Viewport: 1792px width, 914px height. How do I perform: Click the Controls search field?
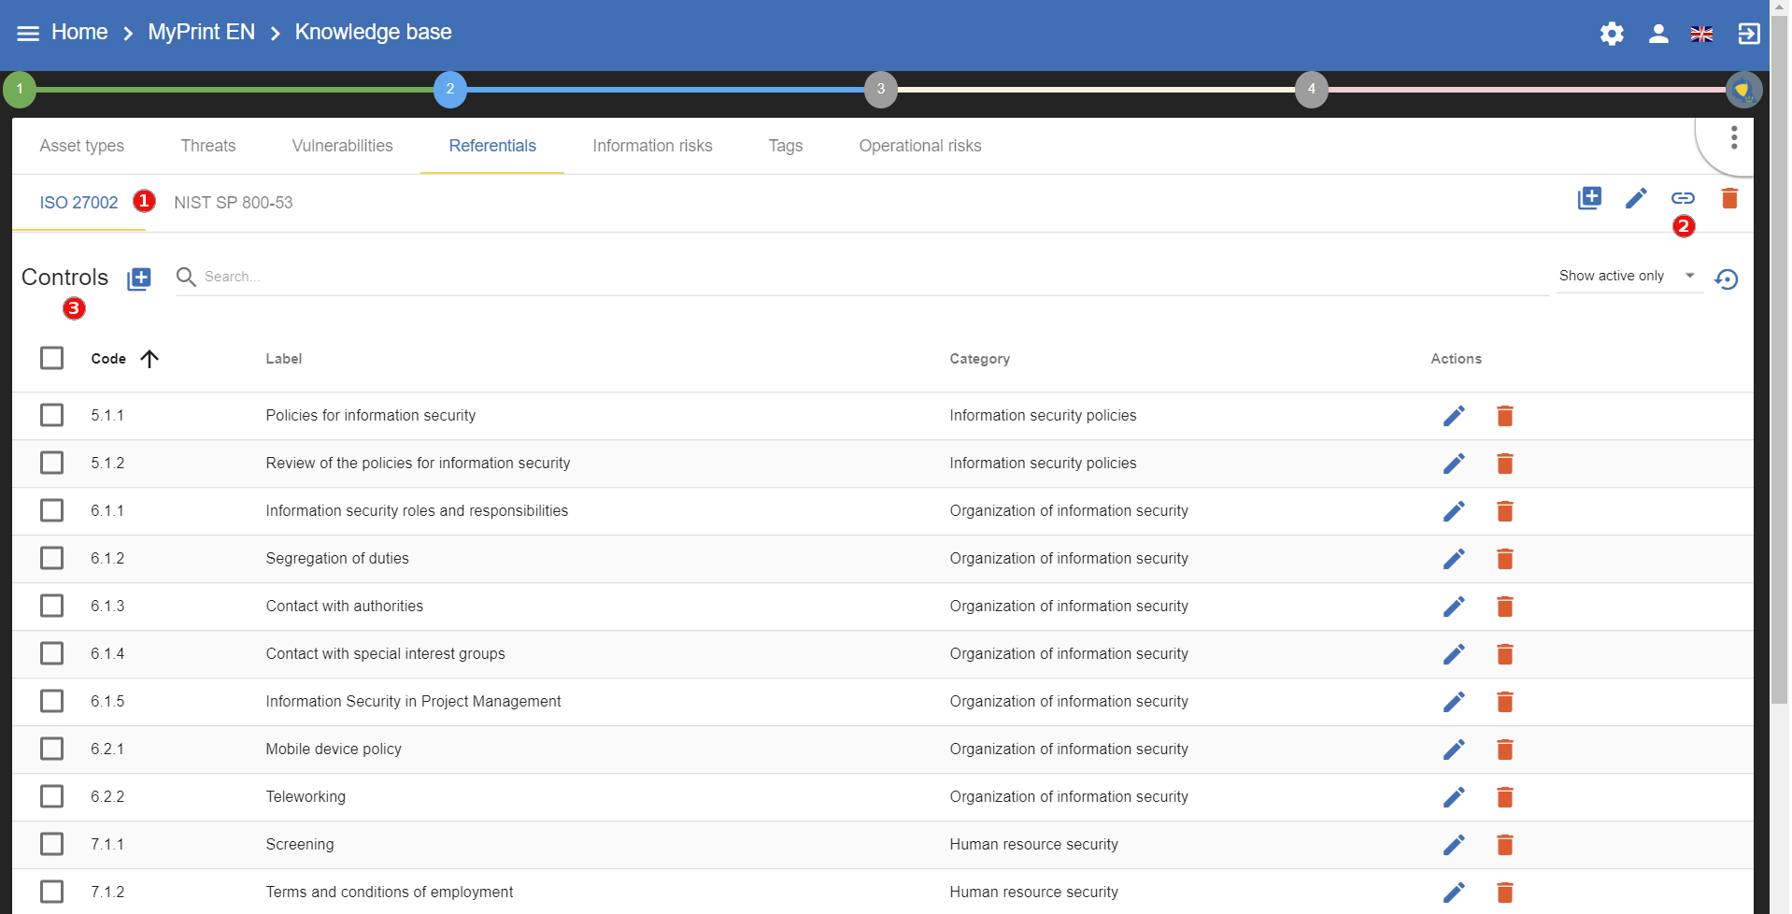click(x=860, y=277)
